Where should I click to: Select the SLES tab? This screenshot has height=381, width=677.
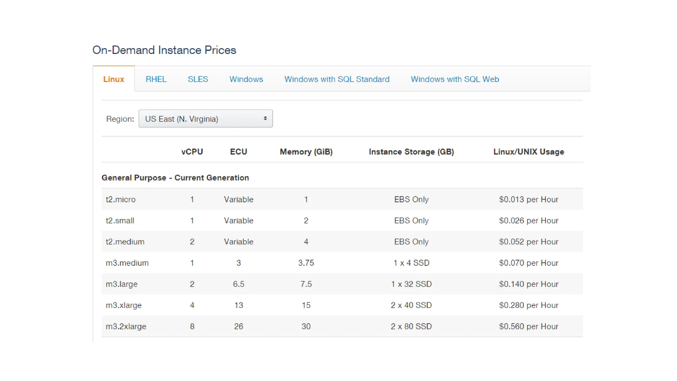coord(198,79)
